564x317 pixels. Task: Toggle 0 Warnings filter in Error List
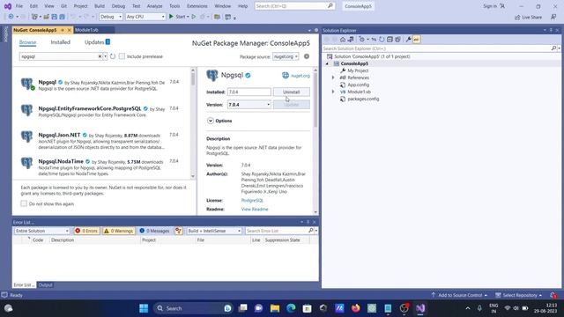pyautogui.click(x=119, y=231)
